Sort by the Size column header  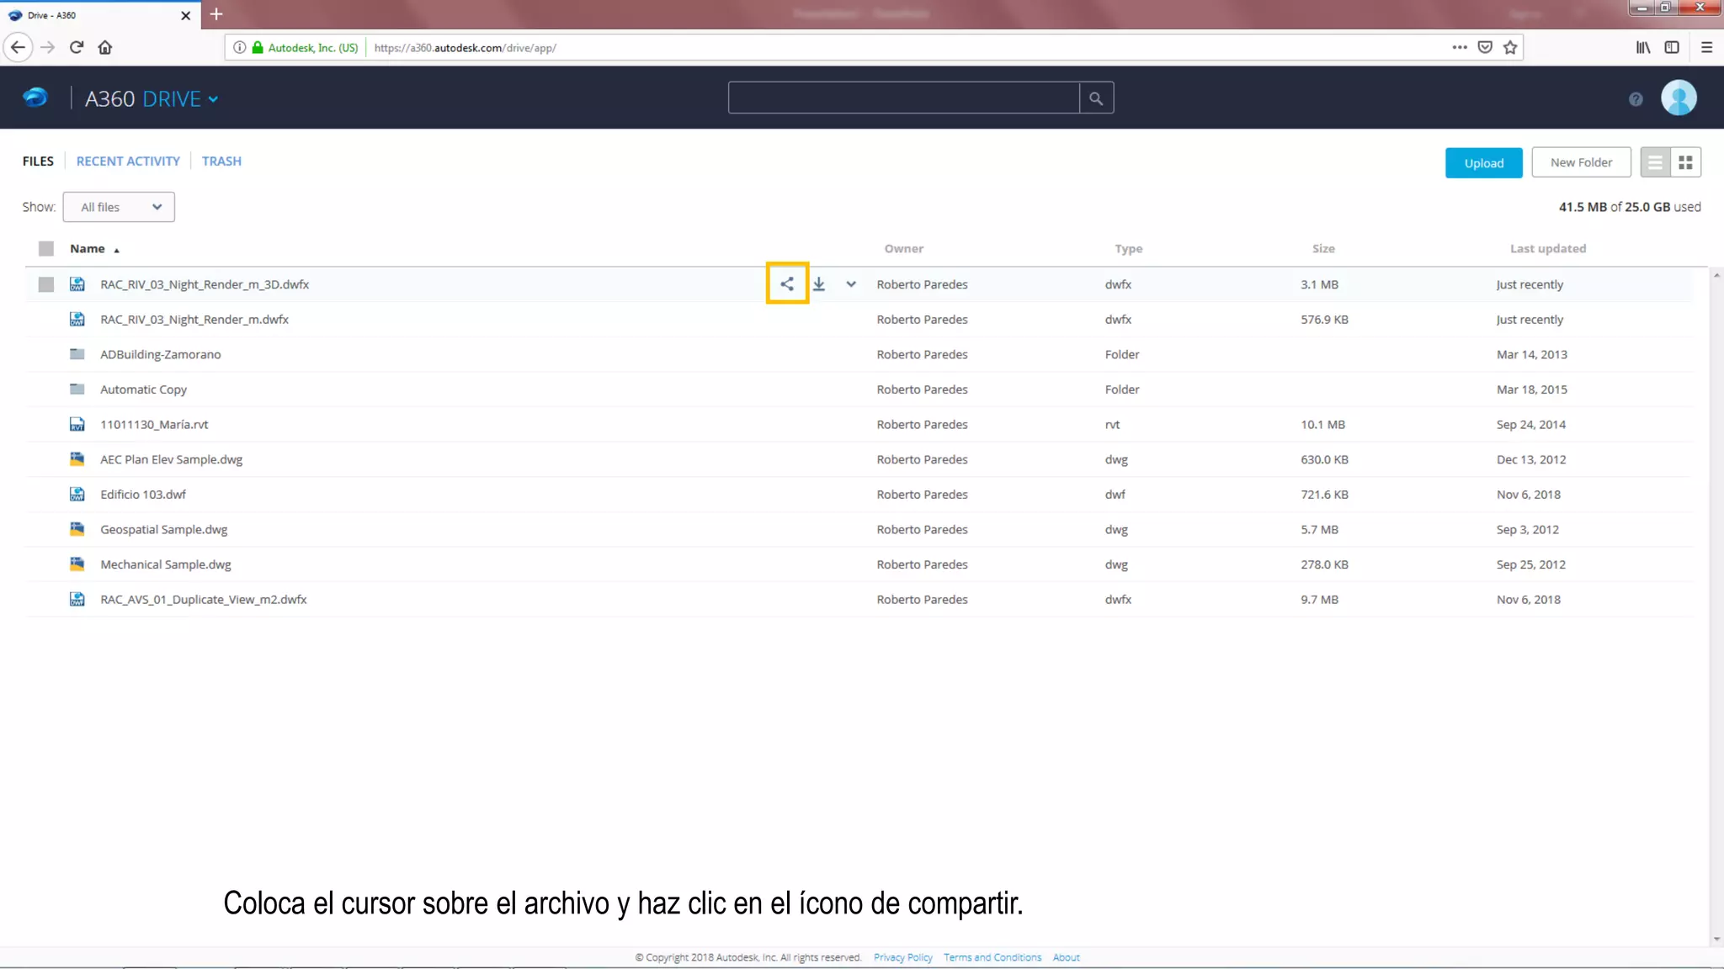(1322, 248)
